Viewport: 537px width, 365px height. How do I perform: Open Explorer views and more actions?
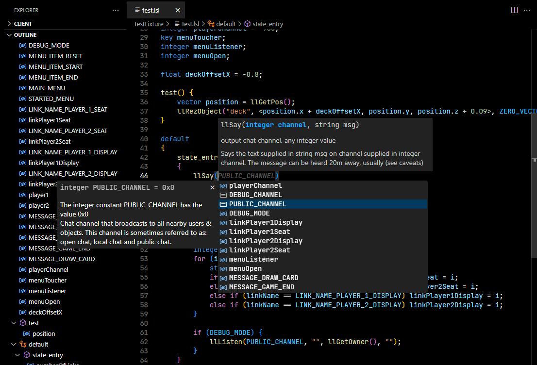point(115,10)
